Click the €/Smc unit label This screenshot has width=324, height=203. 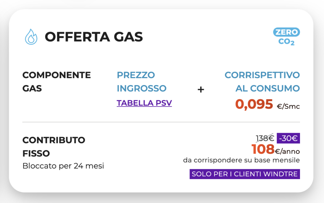click(x=288, y=107)
